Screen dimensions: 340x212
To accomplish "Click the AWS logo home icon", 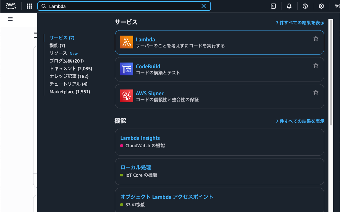I will click(11, 6).
